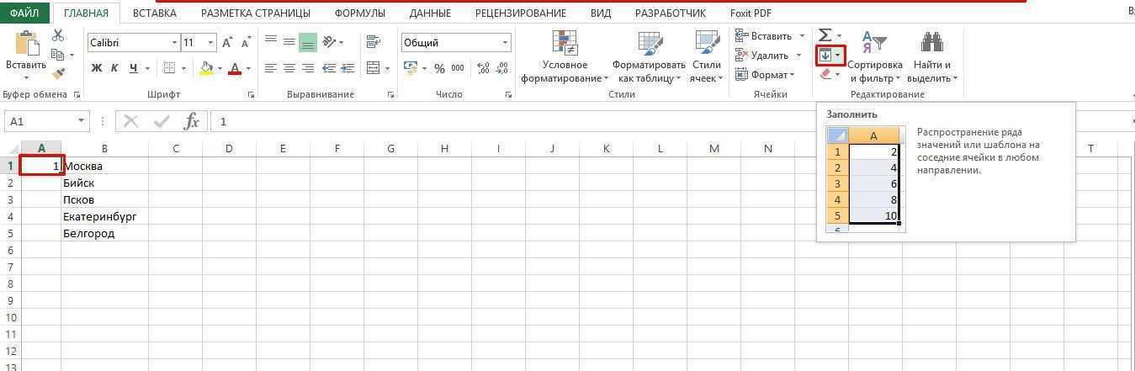Open the Calibri font name dropdown
This screenshot has height=371, width=1135.
(x=175, y=43)
